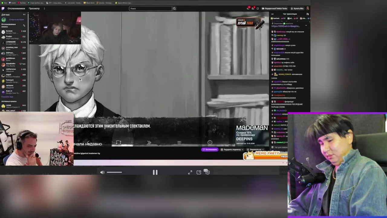The width and height of the screenshot is (387, 218).
Task: Click 'Показать еще' in sidebar
Action: [x=7, y=97]
